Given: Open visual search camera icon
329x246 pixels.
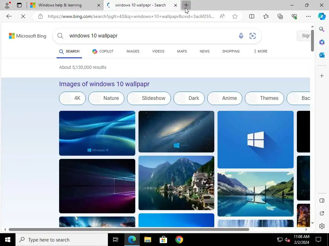Looking at the screenshot, I should pyautogui.click(x=253, y=36).
